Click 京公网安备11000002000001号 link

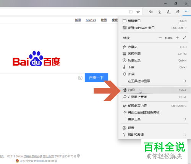39,161
